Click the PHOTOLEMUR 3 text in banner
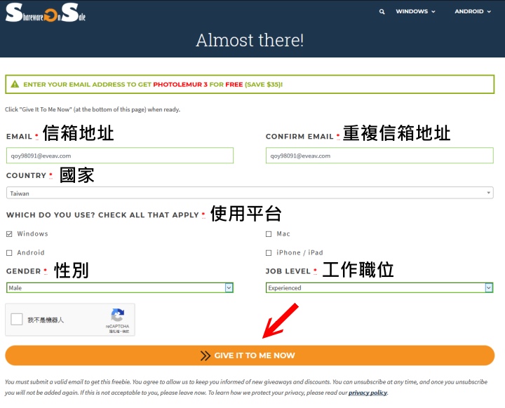The width and height of the screenshot is (505, 408). point(180,84)
